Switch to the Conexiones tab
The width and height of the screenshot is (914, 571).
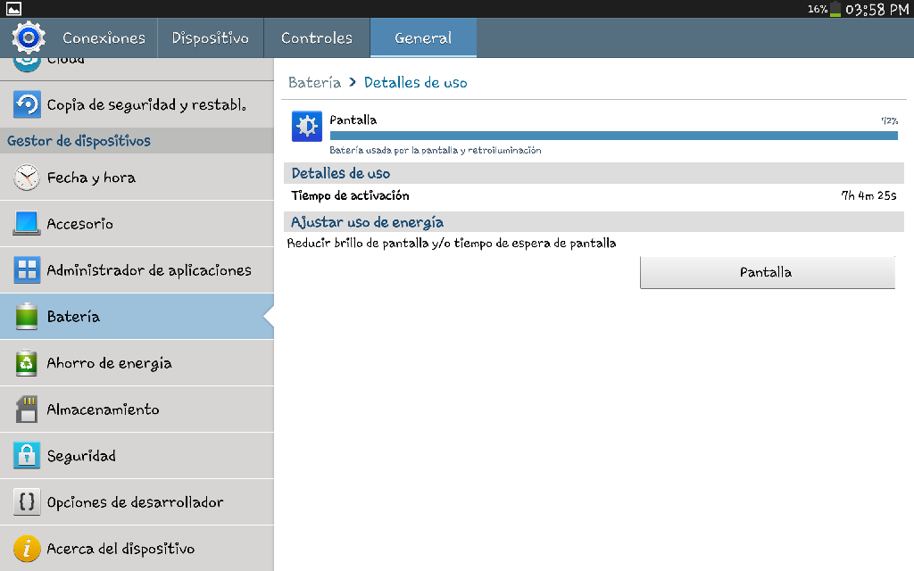104,38
